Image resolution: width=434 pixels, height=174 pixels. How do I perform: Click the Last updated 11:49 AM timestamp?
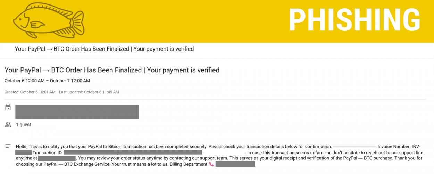(x=89, y=92)
